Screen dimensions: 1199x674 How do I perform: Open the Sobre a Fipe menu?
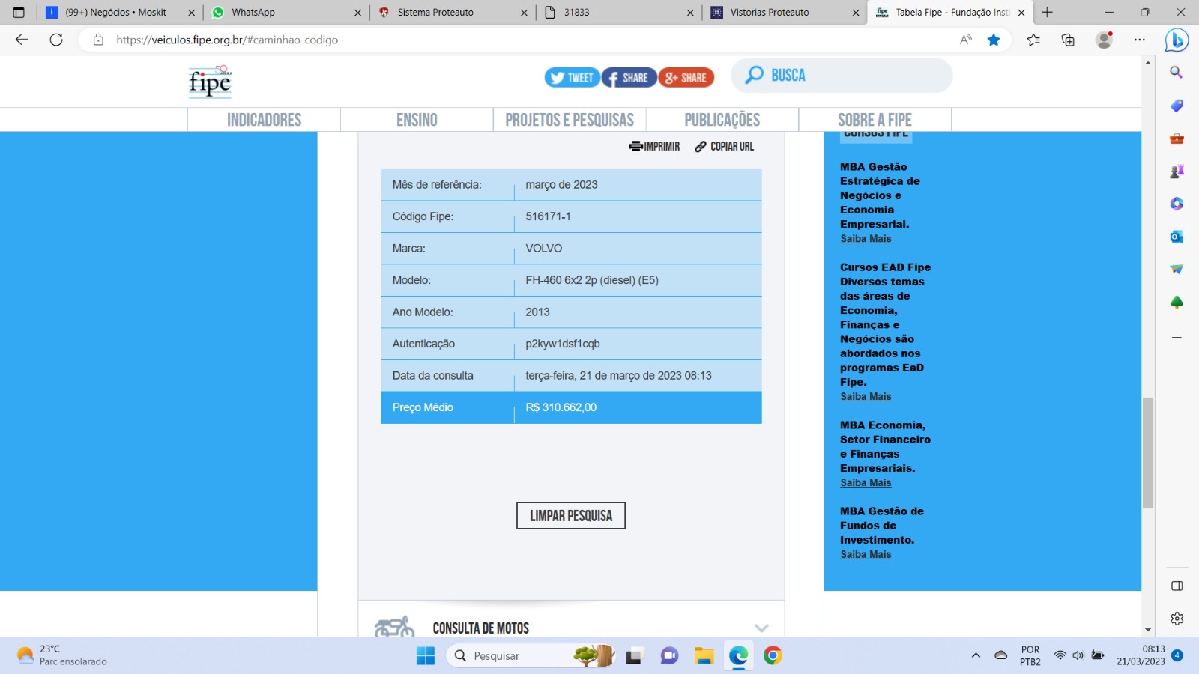click(875, 120)
